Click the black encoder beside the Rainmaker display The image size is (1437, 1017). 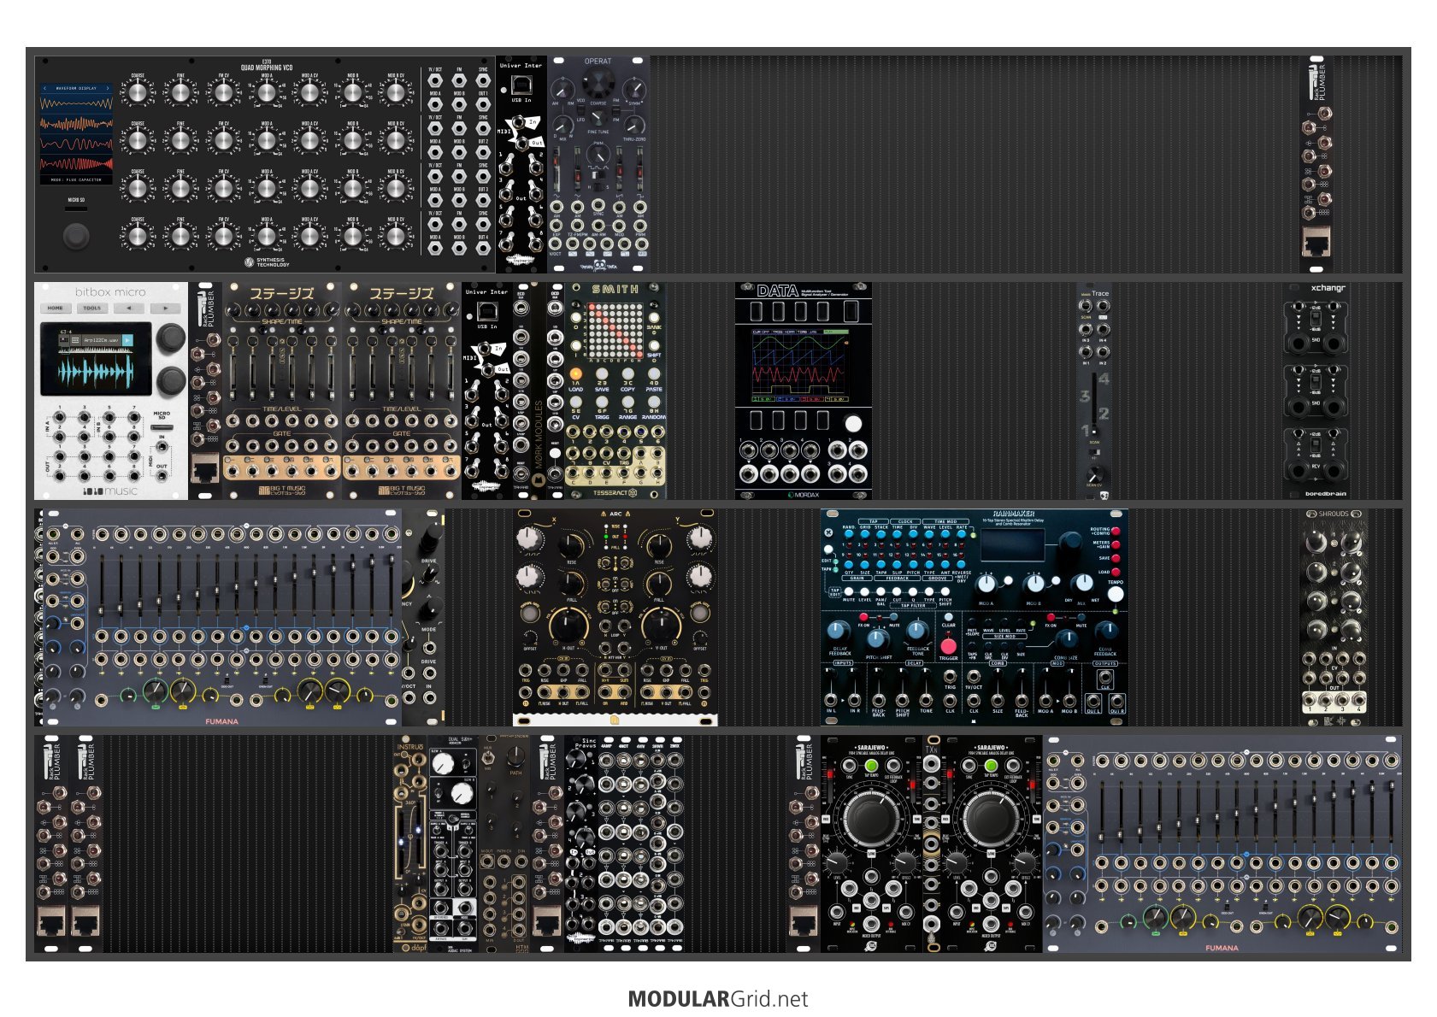tap(1069, 542)
